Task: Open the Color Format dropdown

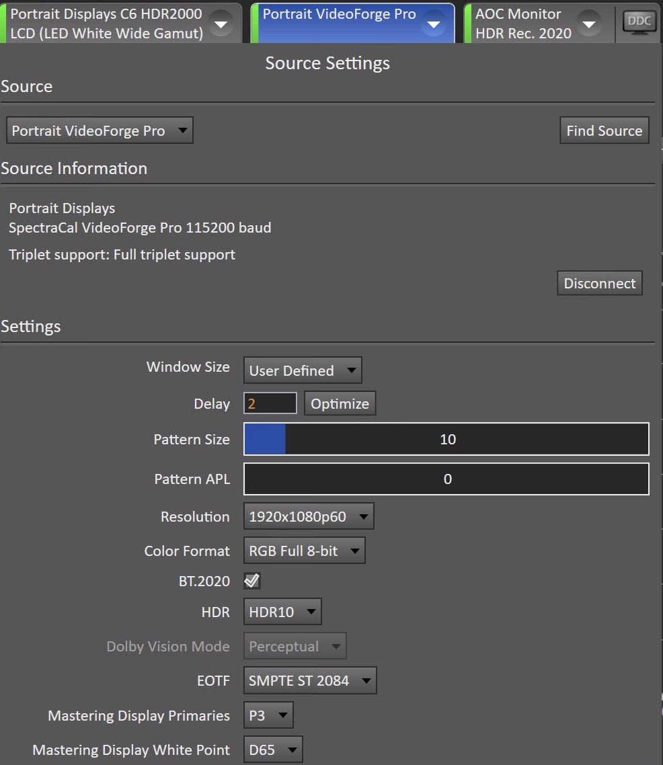Action: (305, 551)
